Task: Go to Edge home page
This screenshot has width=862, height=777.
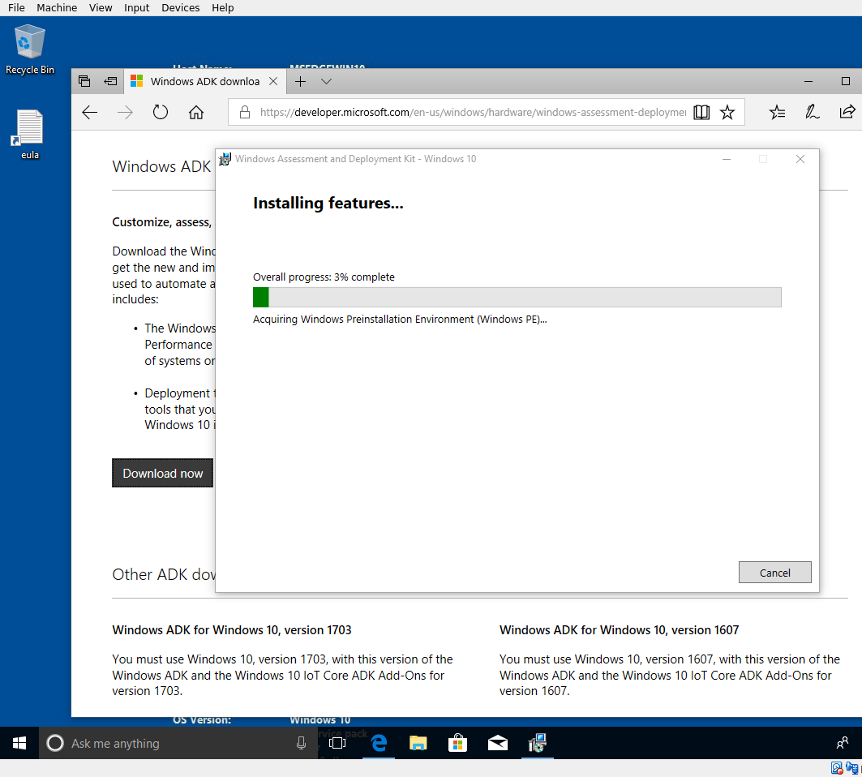Action: click(x=196, y=113)
